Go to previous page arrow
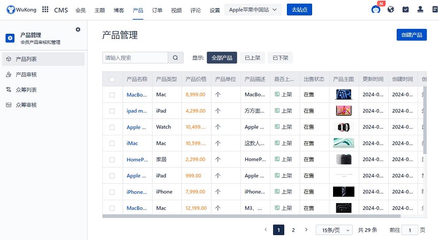 click(x=266, y=230)
